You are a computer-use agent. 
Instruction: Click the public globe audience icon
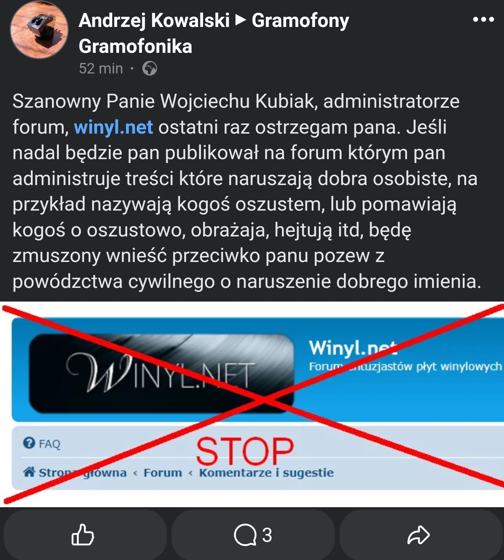pos(150,68)
